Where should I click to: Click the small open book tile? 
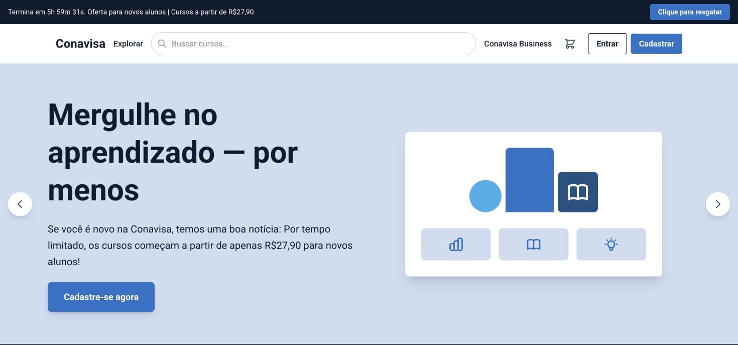tap(534, 244)
